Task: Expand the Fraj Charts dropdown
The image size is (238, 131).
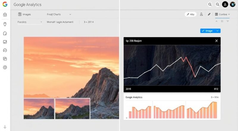Action: [x=59, y=14]
